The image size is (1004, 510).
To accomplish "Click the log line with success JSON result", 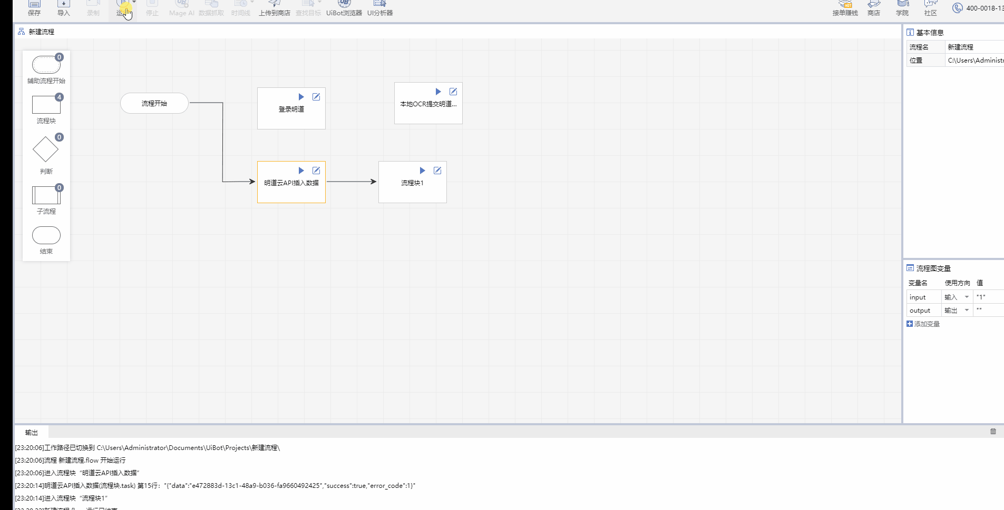I will coord(215,486).
